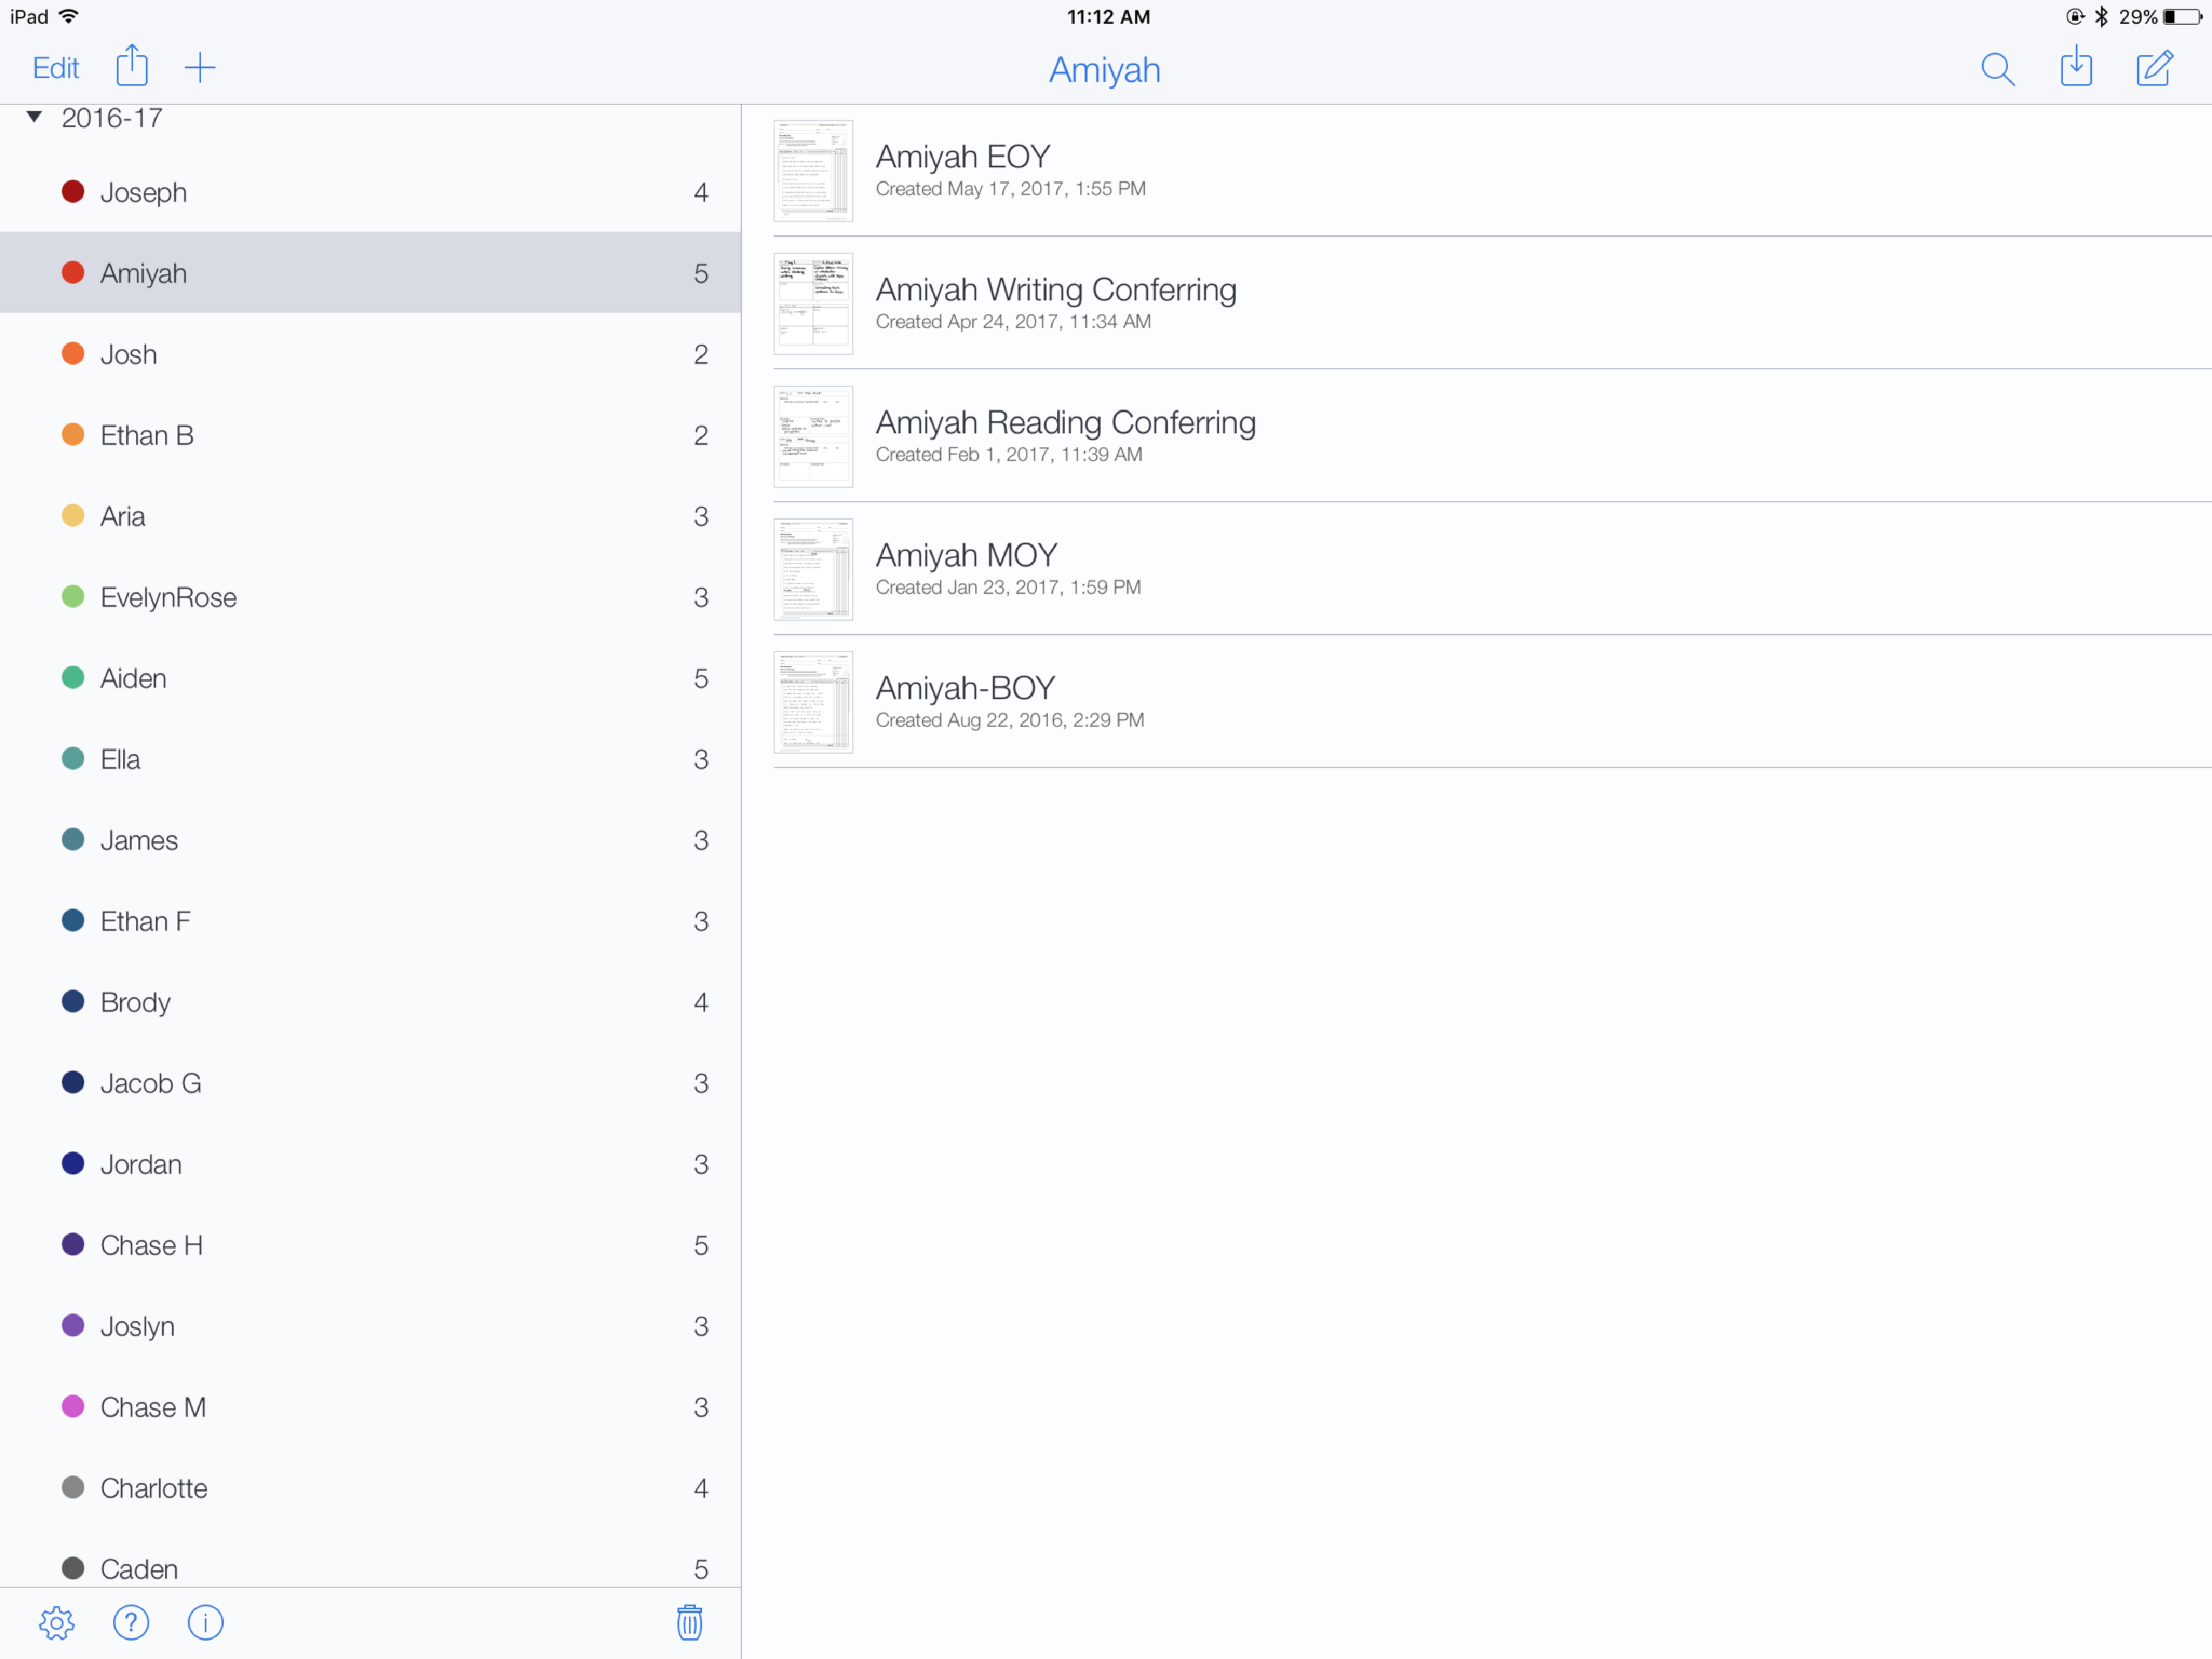The height and width of the screenshot is (1659, 2212).
Task: Open the Chase H folder
Action: (x=370, y=1245)
